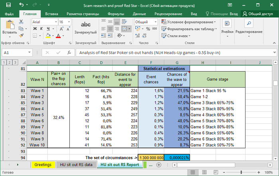Screen dimensions: 279x176
Task: Toggle underline formatting (Ч)
Action: pyautogui.click(x=48, y=29)
